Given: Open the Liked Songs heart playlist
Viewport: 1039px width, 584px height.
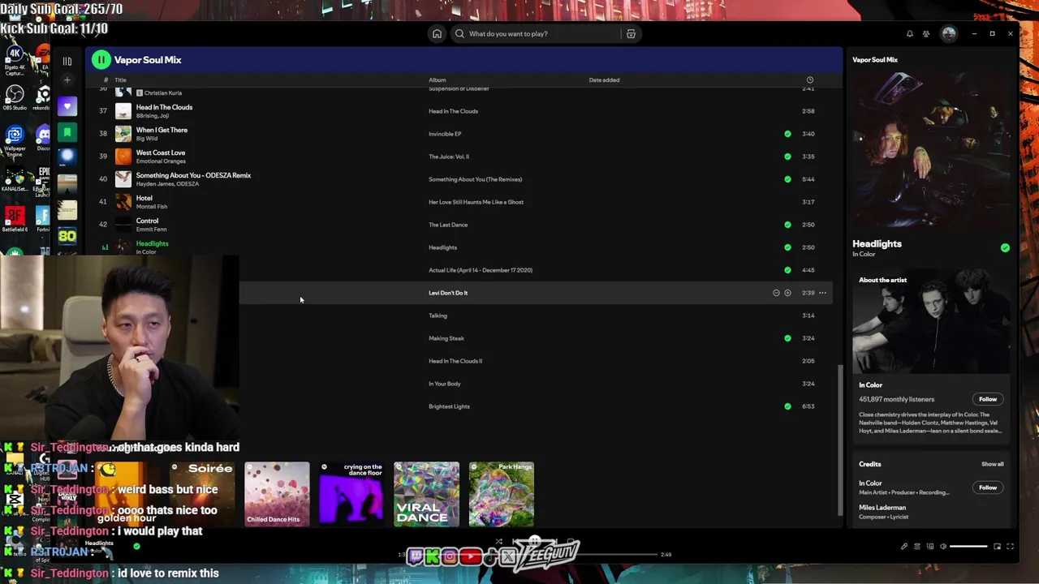Looking at the screenshot, I should (x=67, y=106).
